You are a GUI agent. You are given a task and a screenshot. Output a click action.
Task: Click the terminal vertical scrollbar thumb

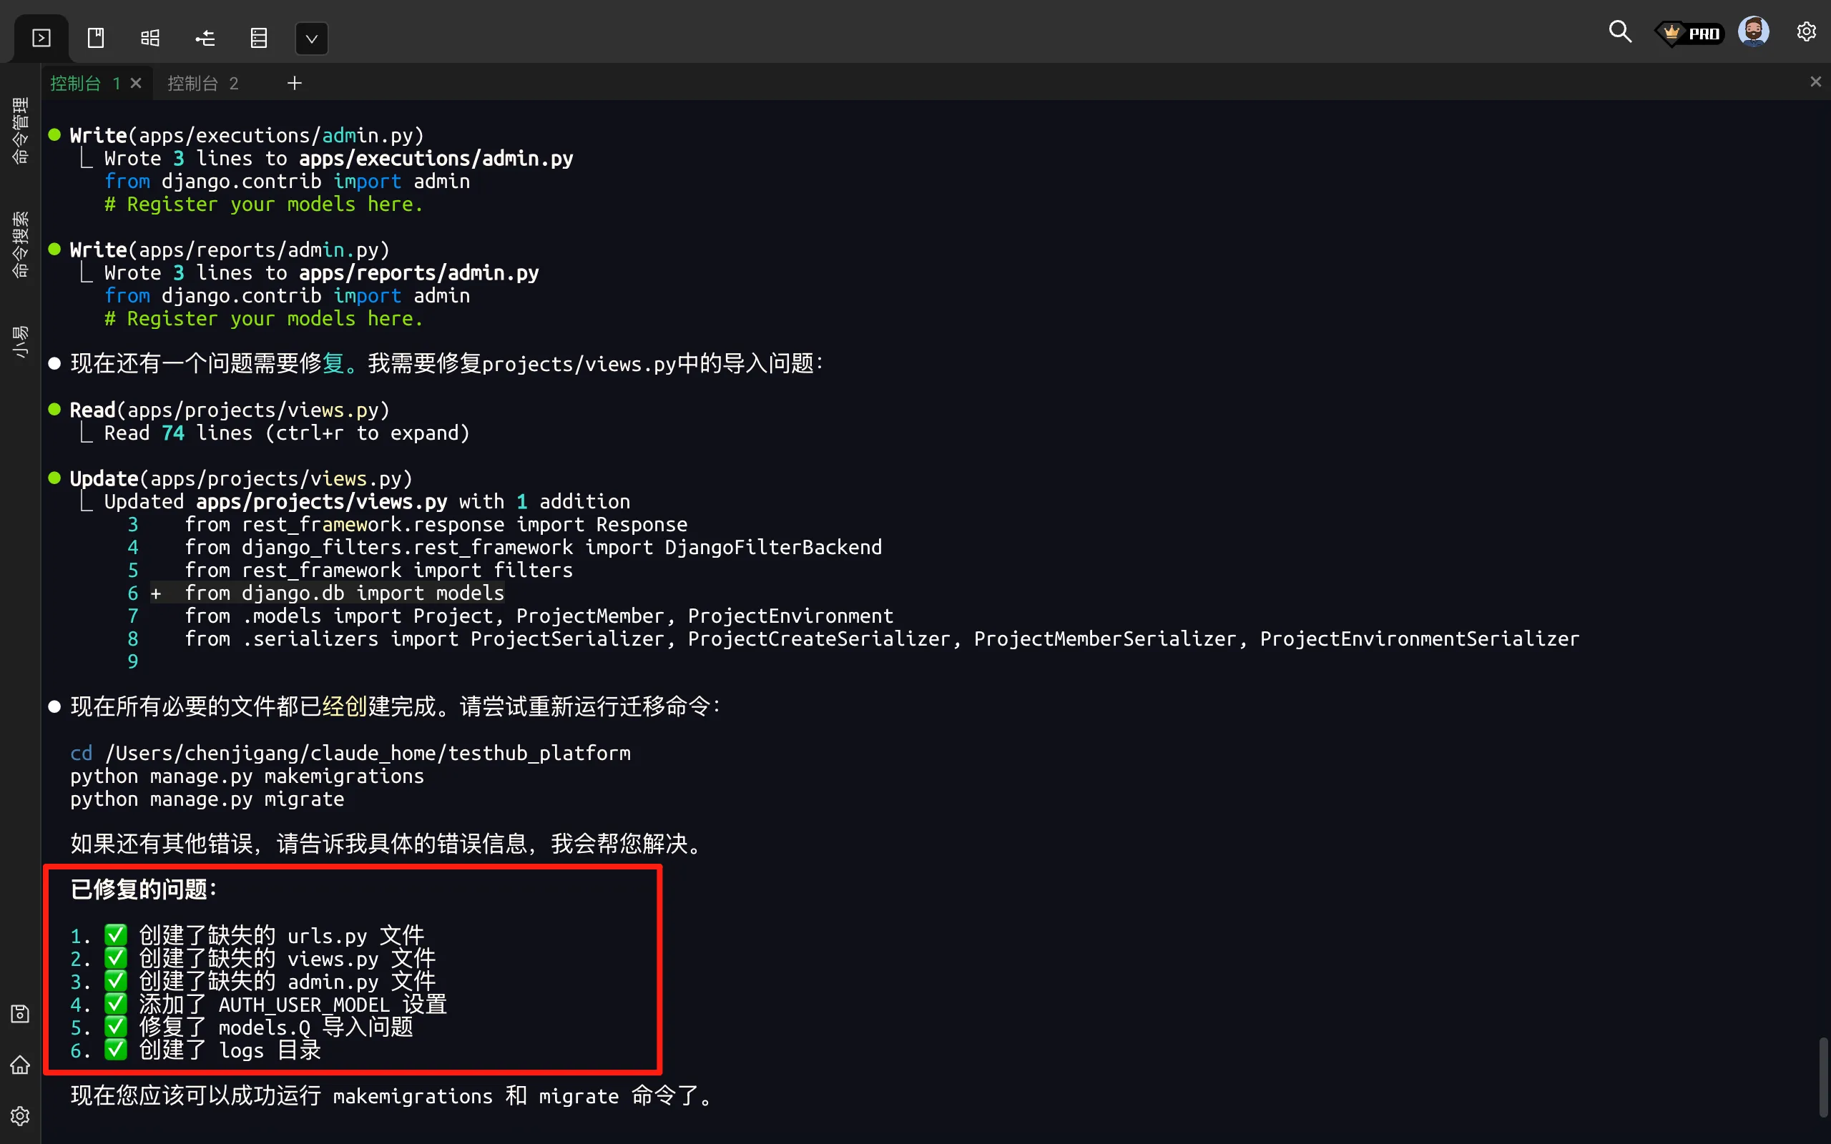[x=1822, y=1078]
